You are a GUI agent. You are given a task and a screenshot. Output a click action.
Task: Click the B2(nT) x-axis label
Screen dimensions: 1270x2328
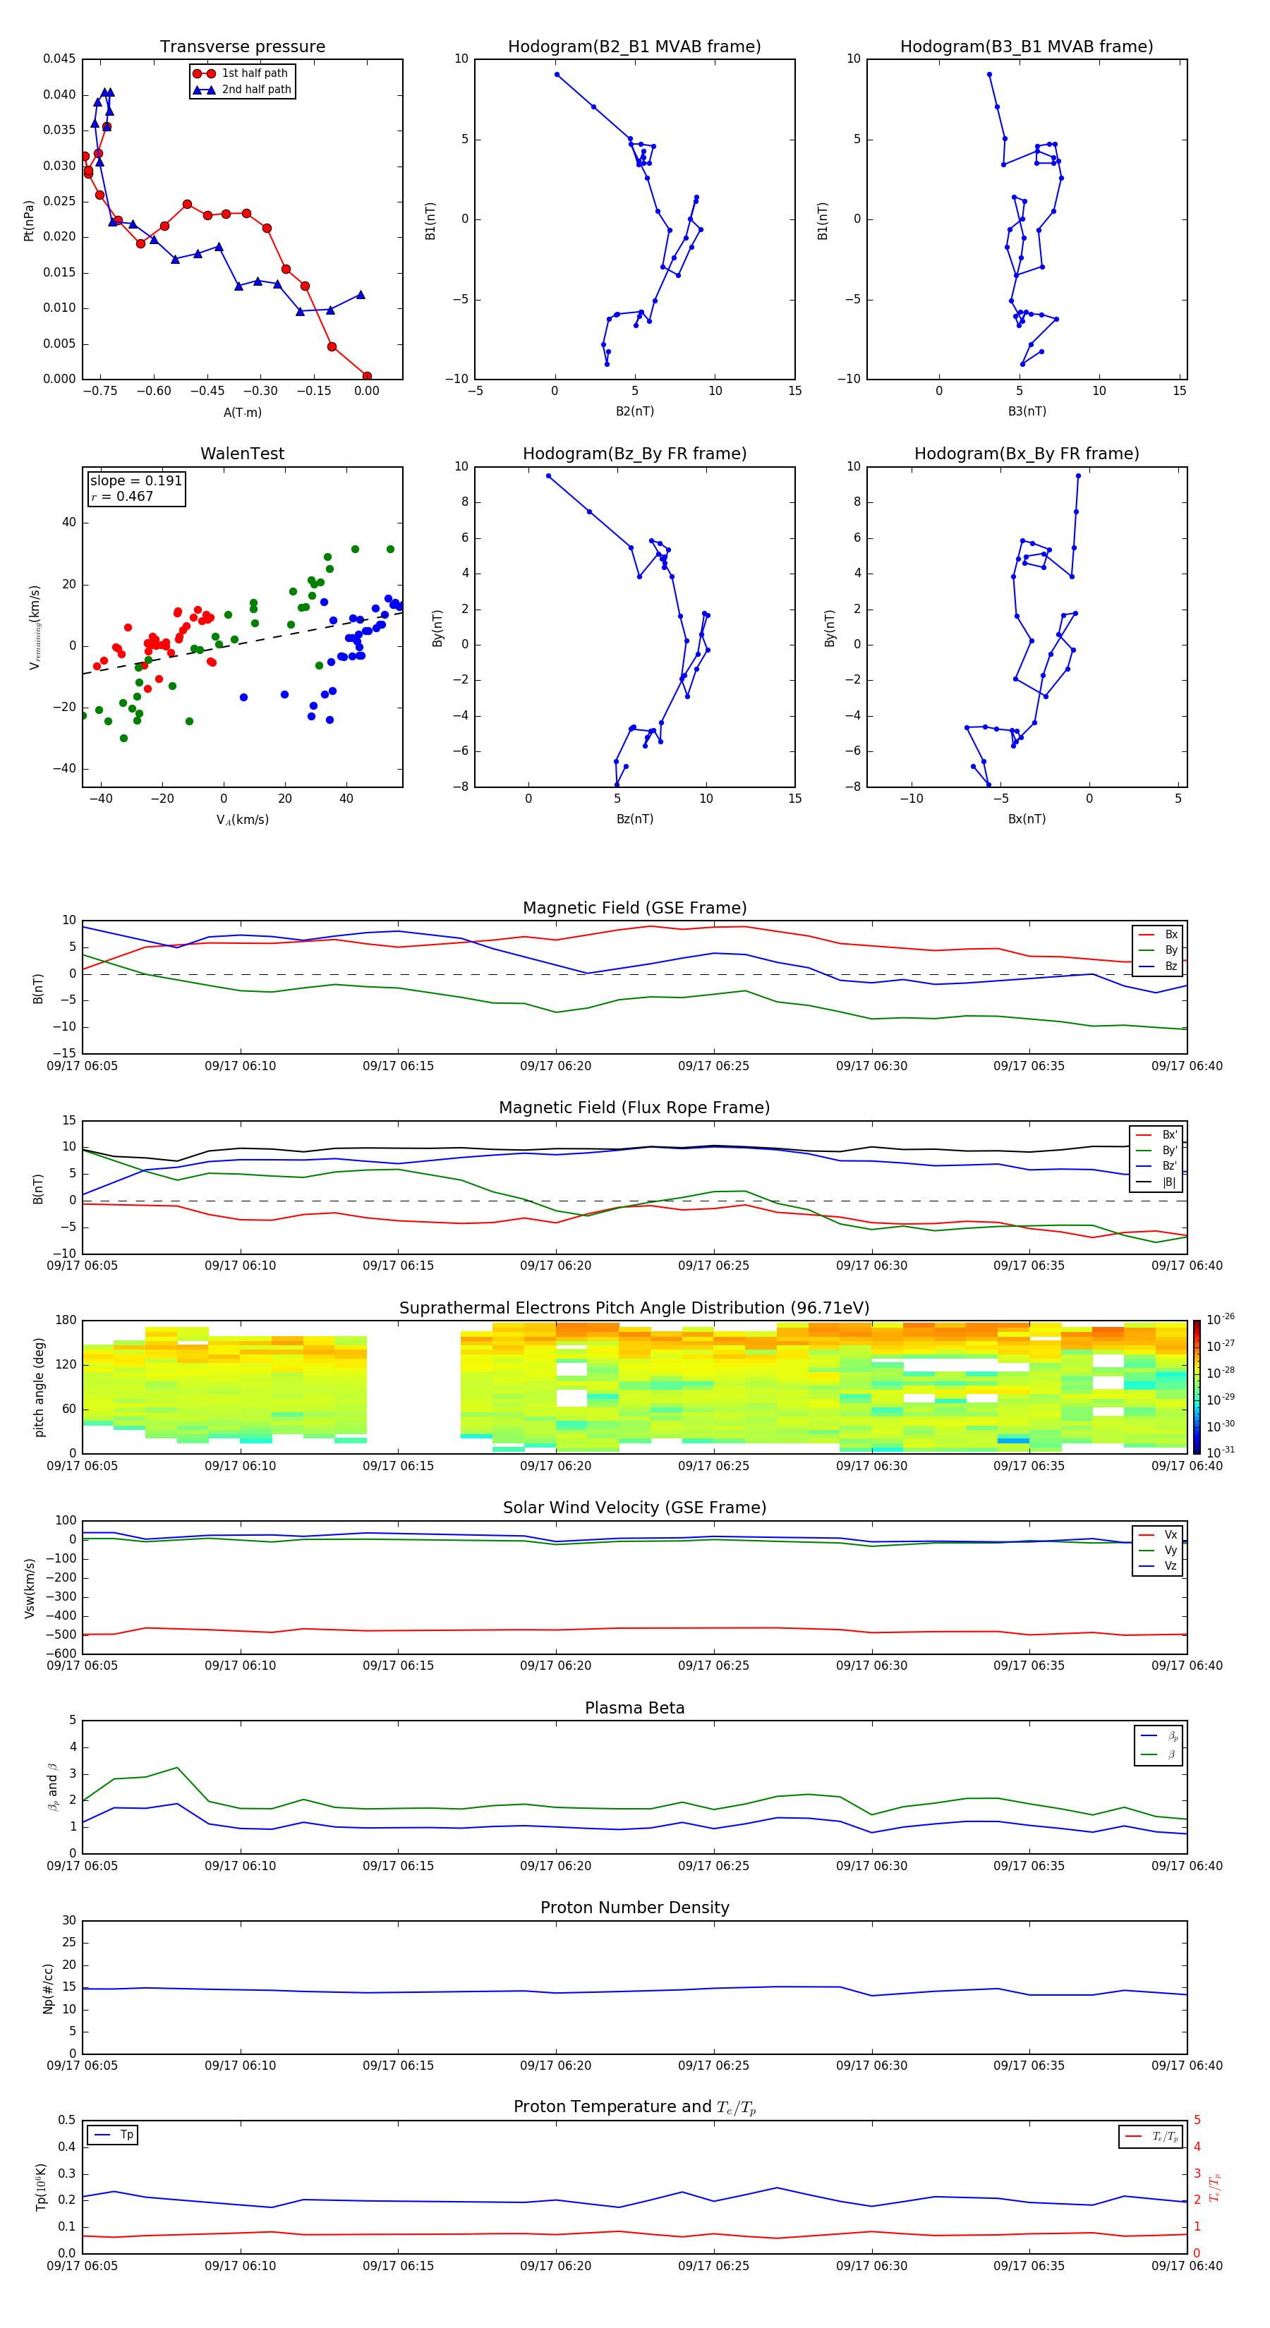[x=634, y=411]
